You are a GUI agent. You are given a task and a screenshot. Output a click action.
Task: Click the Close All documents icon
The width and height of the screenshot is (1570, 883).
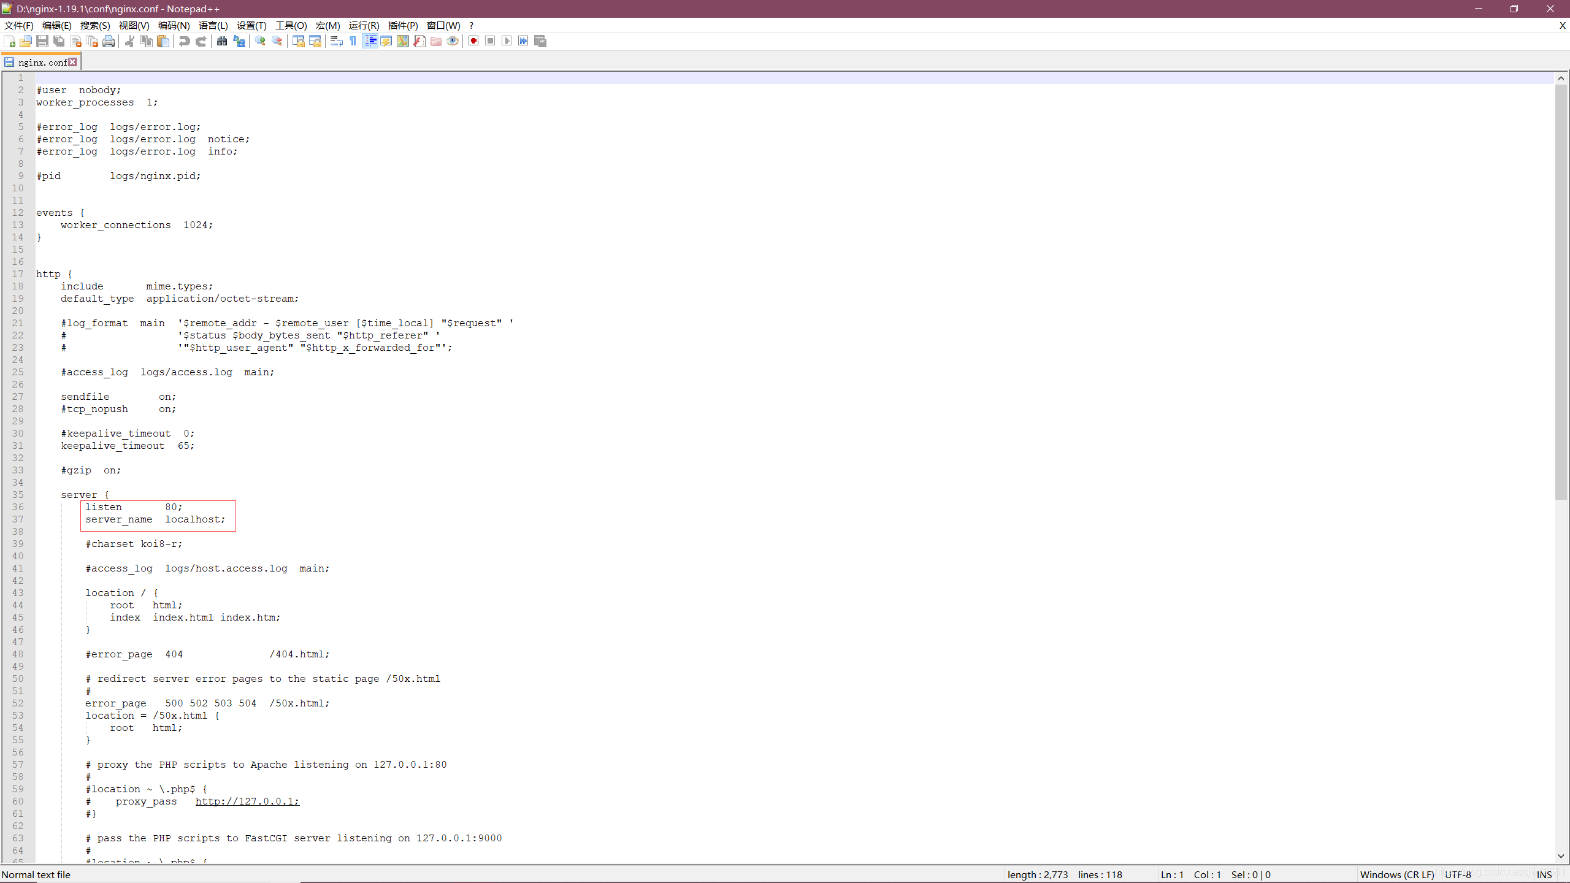[92, 41]
